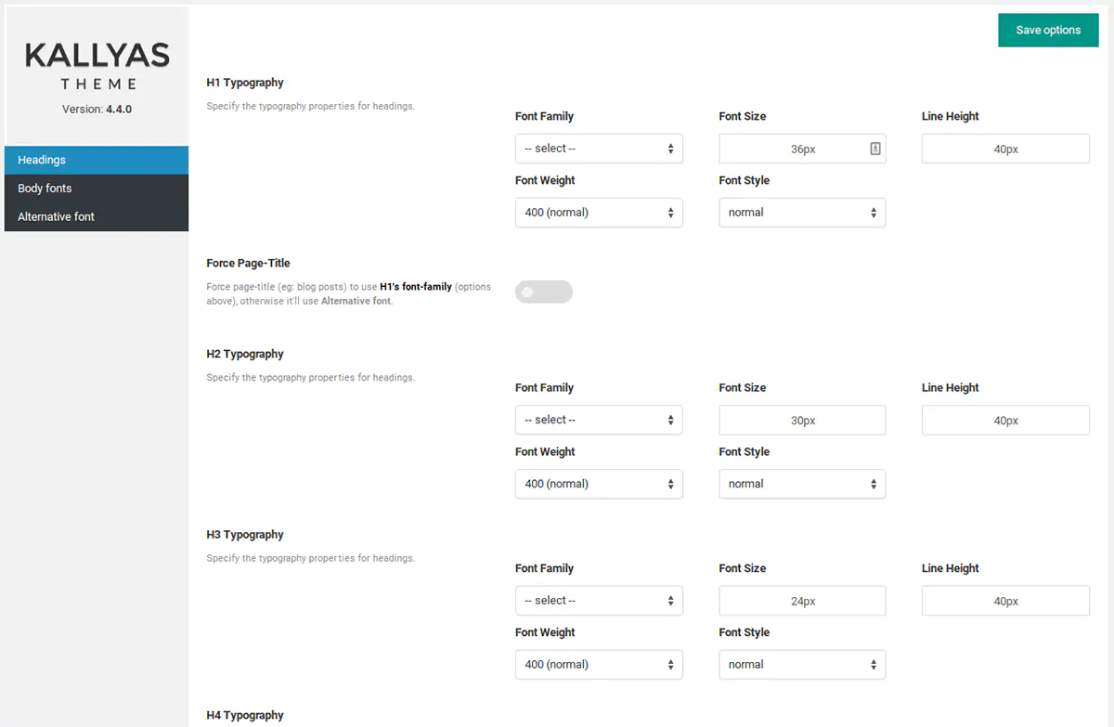Focus the H2 Font Size input
1114x727 pixels.
pyautogui.click(x=802, y=421)
